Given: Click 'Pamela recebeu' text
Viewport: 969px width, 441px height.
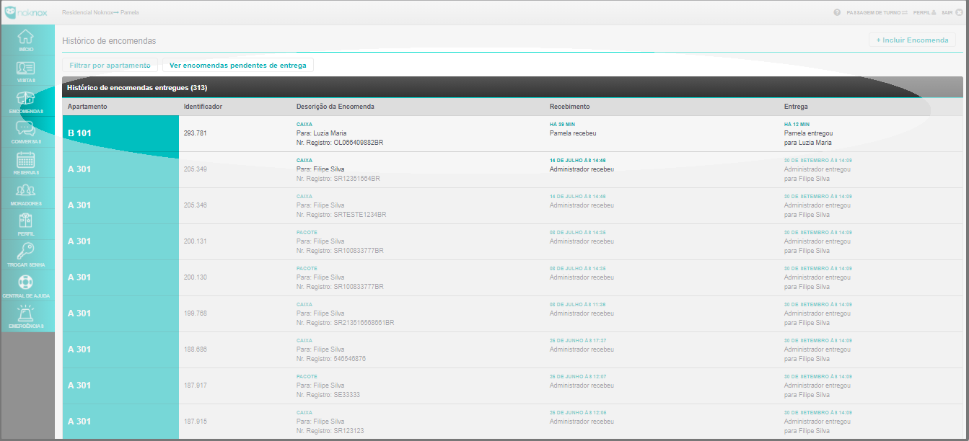Looking at the screenshot, I should 573,133.
